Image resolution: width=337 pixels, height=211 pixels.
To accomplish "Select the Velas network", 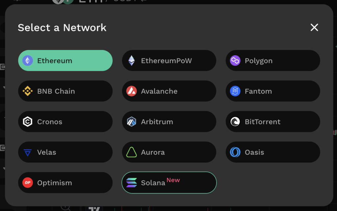I will 65,152.
